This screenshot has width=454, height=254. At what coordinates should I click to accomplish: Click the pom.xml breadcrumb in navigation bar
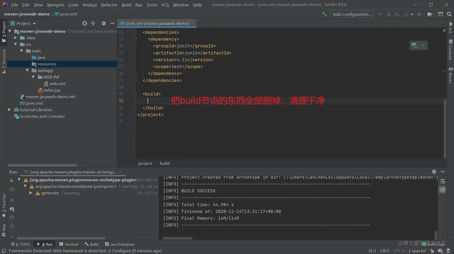pos(66,14)
